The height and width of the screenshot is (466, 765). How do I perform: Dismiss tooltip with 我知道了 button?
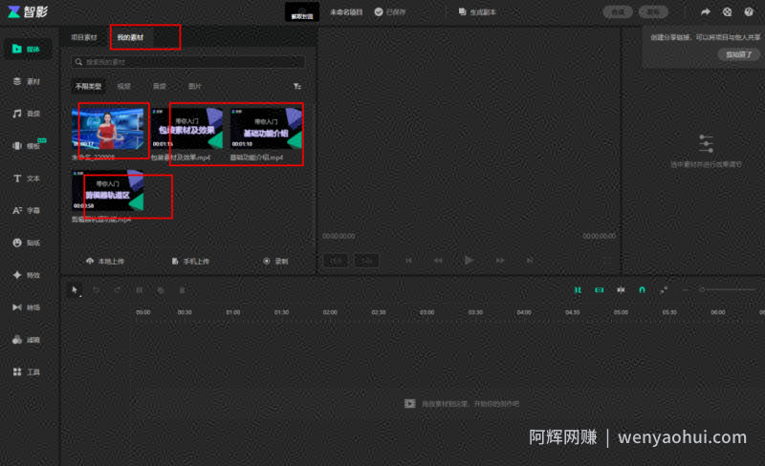pos(738,54)
